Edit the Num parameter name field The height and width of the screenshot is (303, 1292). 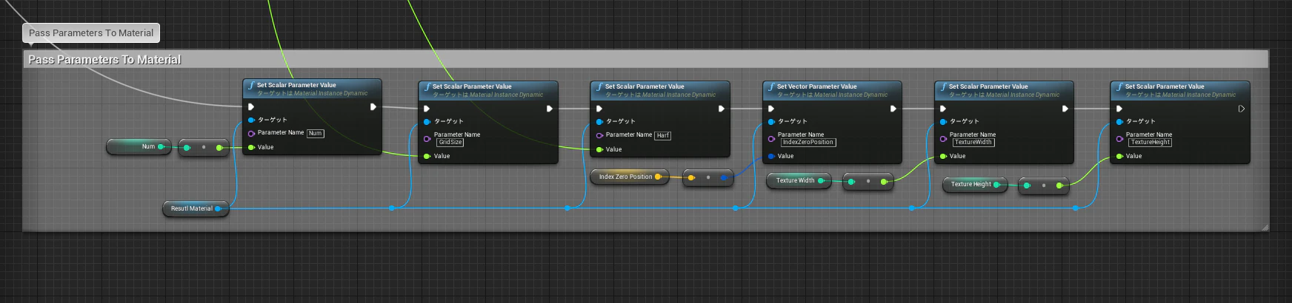(315, 133)
